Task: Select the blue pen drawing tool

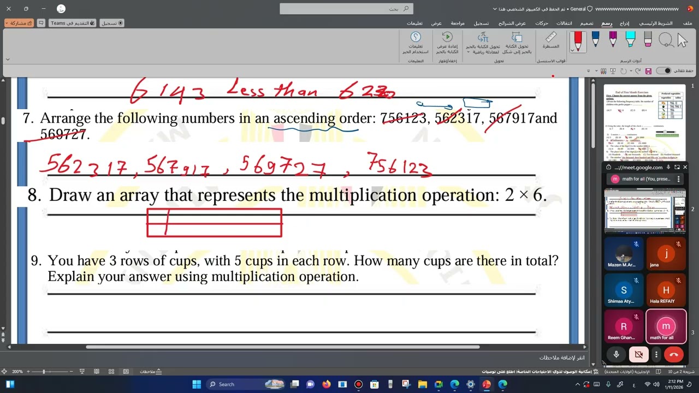Action: click(x=595, y=39)
